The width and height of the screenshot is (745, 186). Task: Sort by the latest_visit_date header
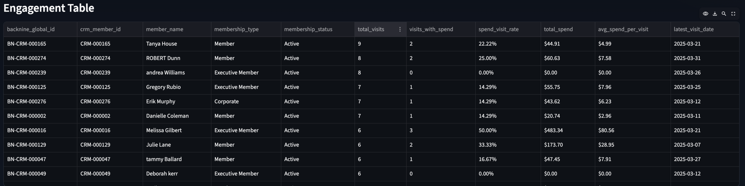(x=693, y=29)
